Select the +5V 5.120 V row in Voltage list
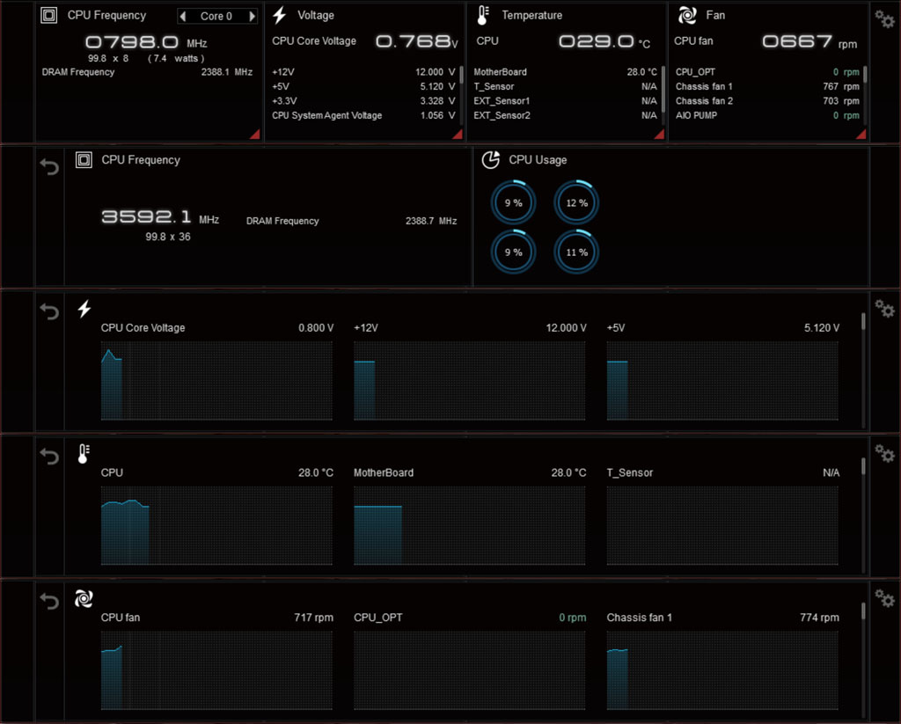The height and width of the screenshot is (724, 901). pos(363,87)
